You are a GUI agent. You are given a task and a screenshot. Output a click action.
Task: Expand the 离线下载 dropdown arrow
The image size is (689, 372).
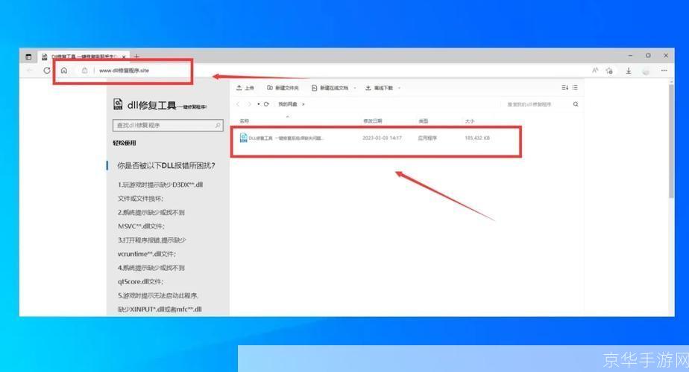[399, 88]
